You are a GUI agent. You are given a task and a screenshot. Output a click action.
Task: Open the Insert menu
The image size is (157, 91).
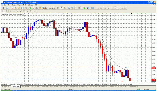(14, 5)
